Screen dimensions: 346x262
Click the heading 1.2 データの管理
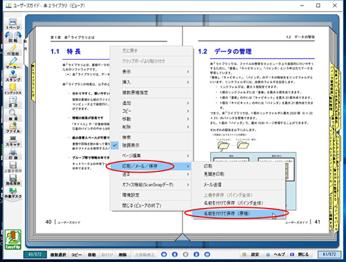225,52
